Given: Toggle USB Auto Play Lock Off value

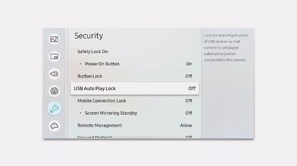Looking at the screenshot, I should 192,88.
